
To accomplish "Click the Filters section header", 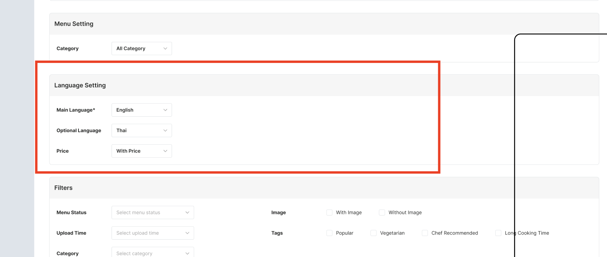I will [x=63, y=188].
